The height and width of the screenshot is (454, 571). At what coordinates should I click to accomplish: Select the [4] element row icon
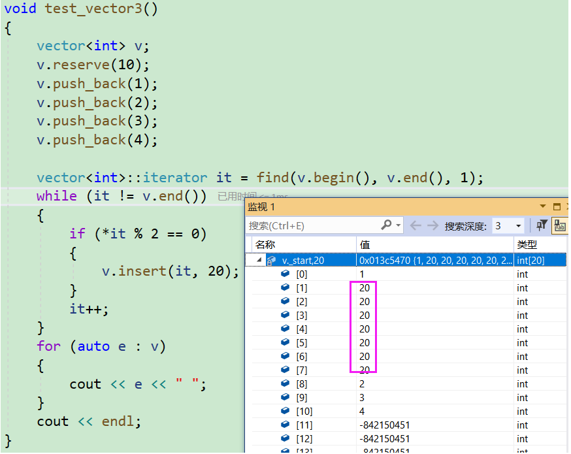285,329
